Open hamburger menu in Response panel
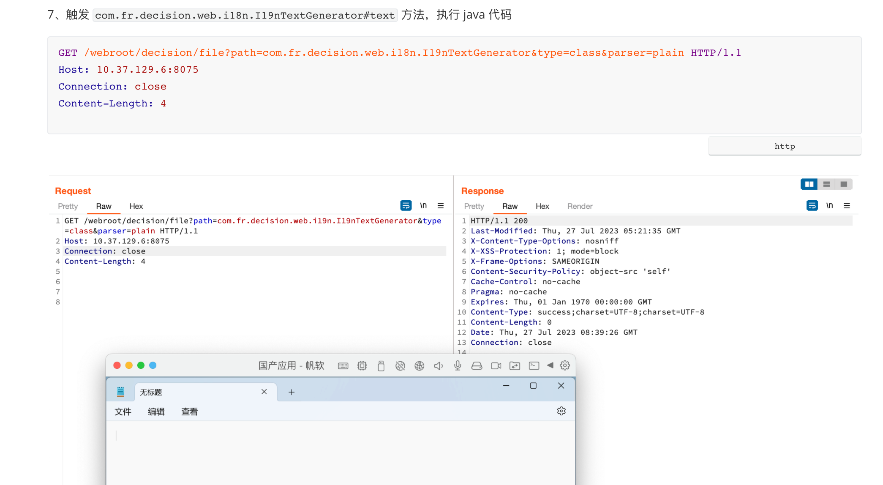The height and width of the screenshot is (485, 883). [x=847, y=206]
